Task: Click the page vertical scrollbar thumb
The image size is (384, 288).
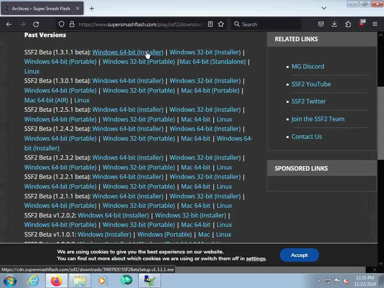Action: [x=381, y=123]
